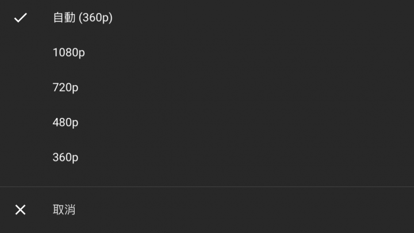414x233 pixels.
Task: Click the X icon next to 取消
Action: pos(20,210)
